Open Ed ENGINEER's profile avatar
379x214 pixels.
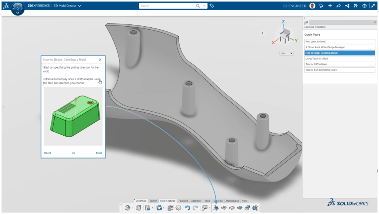coord(312,6)
